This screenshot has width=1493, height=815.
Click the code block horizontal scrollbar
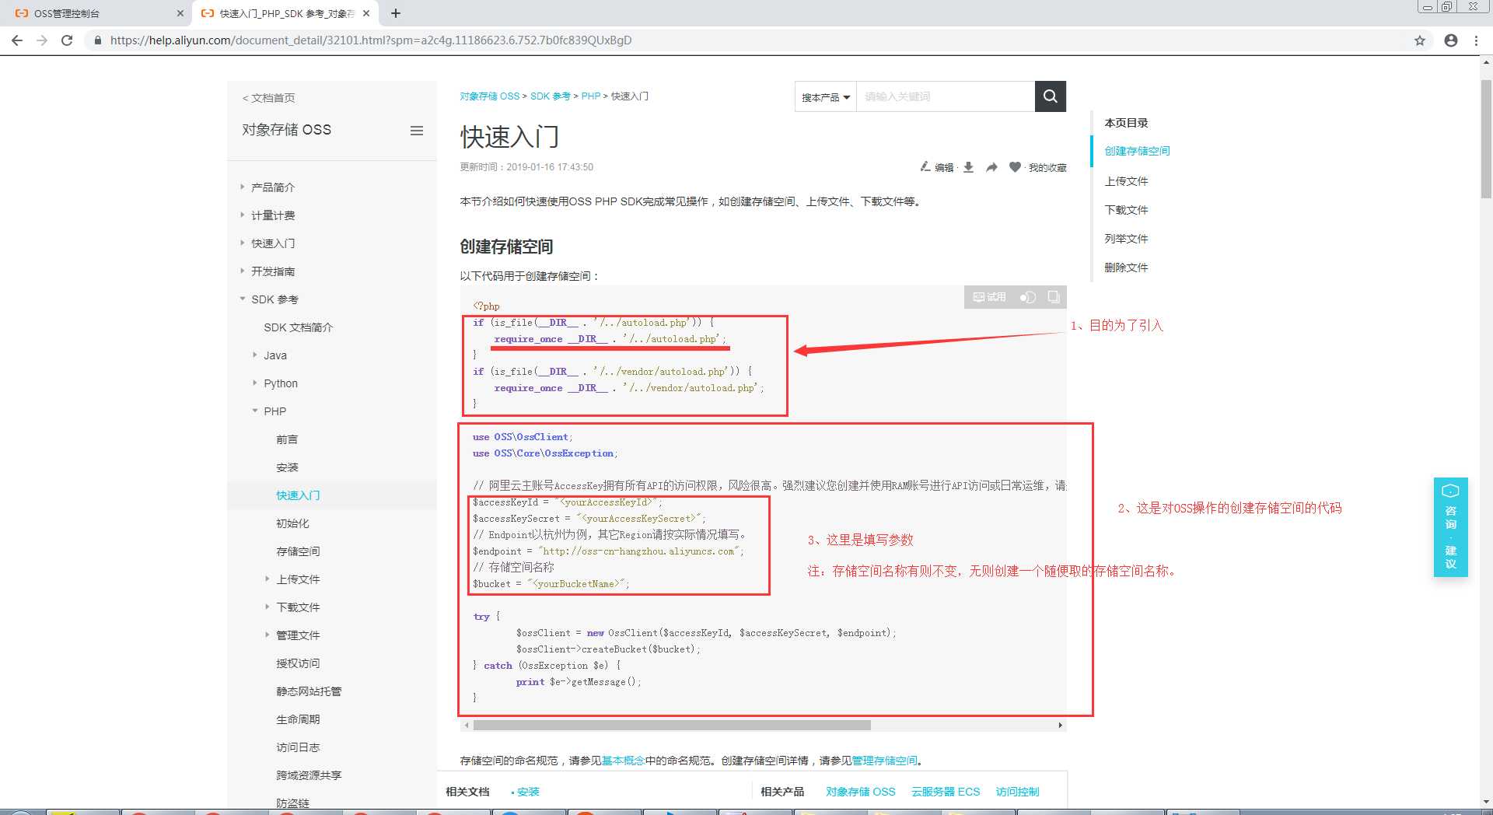click(x=672, y=725)
